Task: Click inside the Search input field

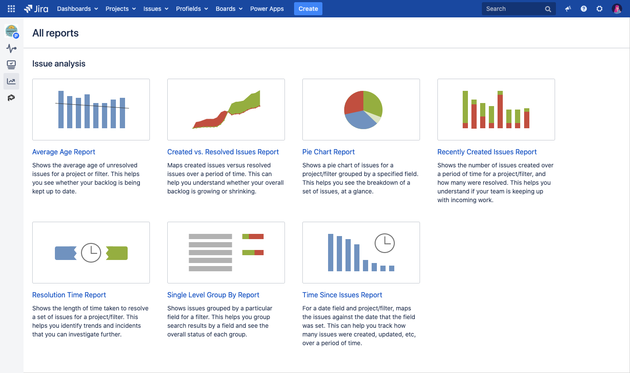Action: coord(514,8)
